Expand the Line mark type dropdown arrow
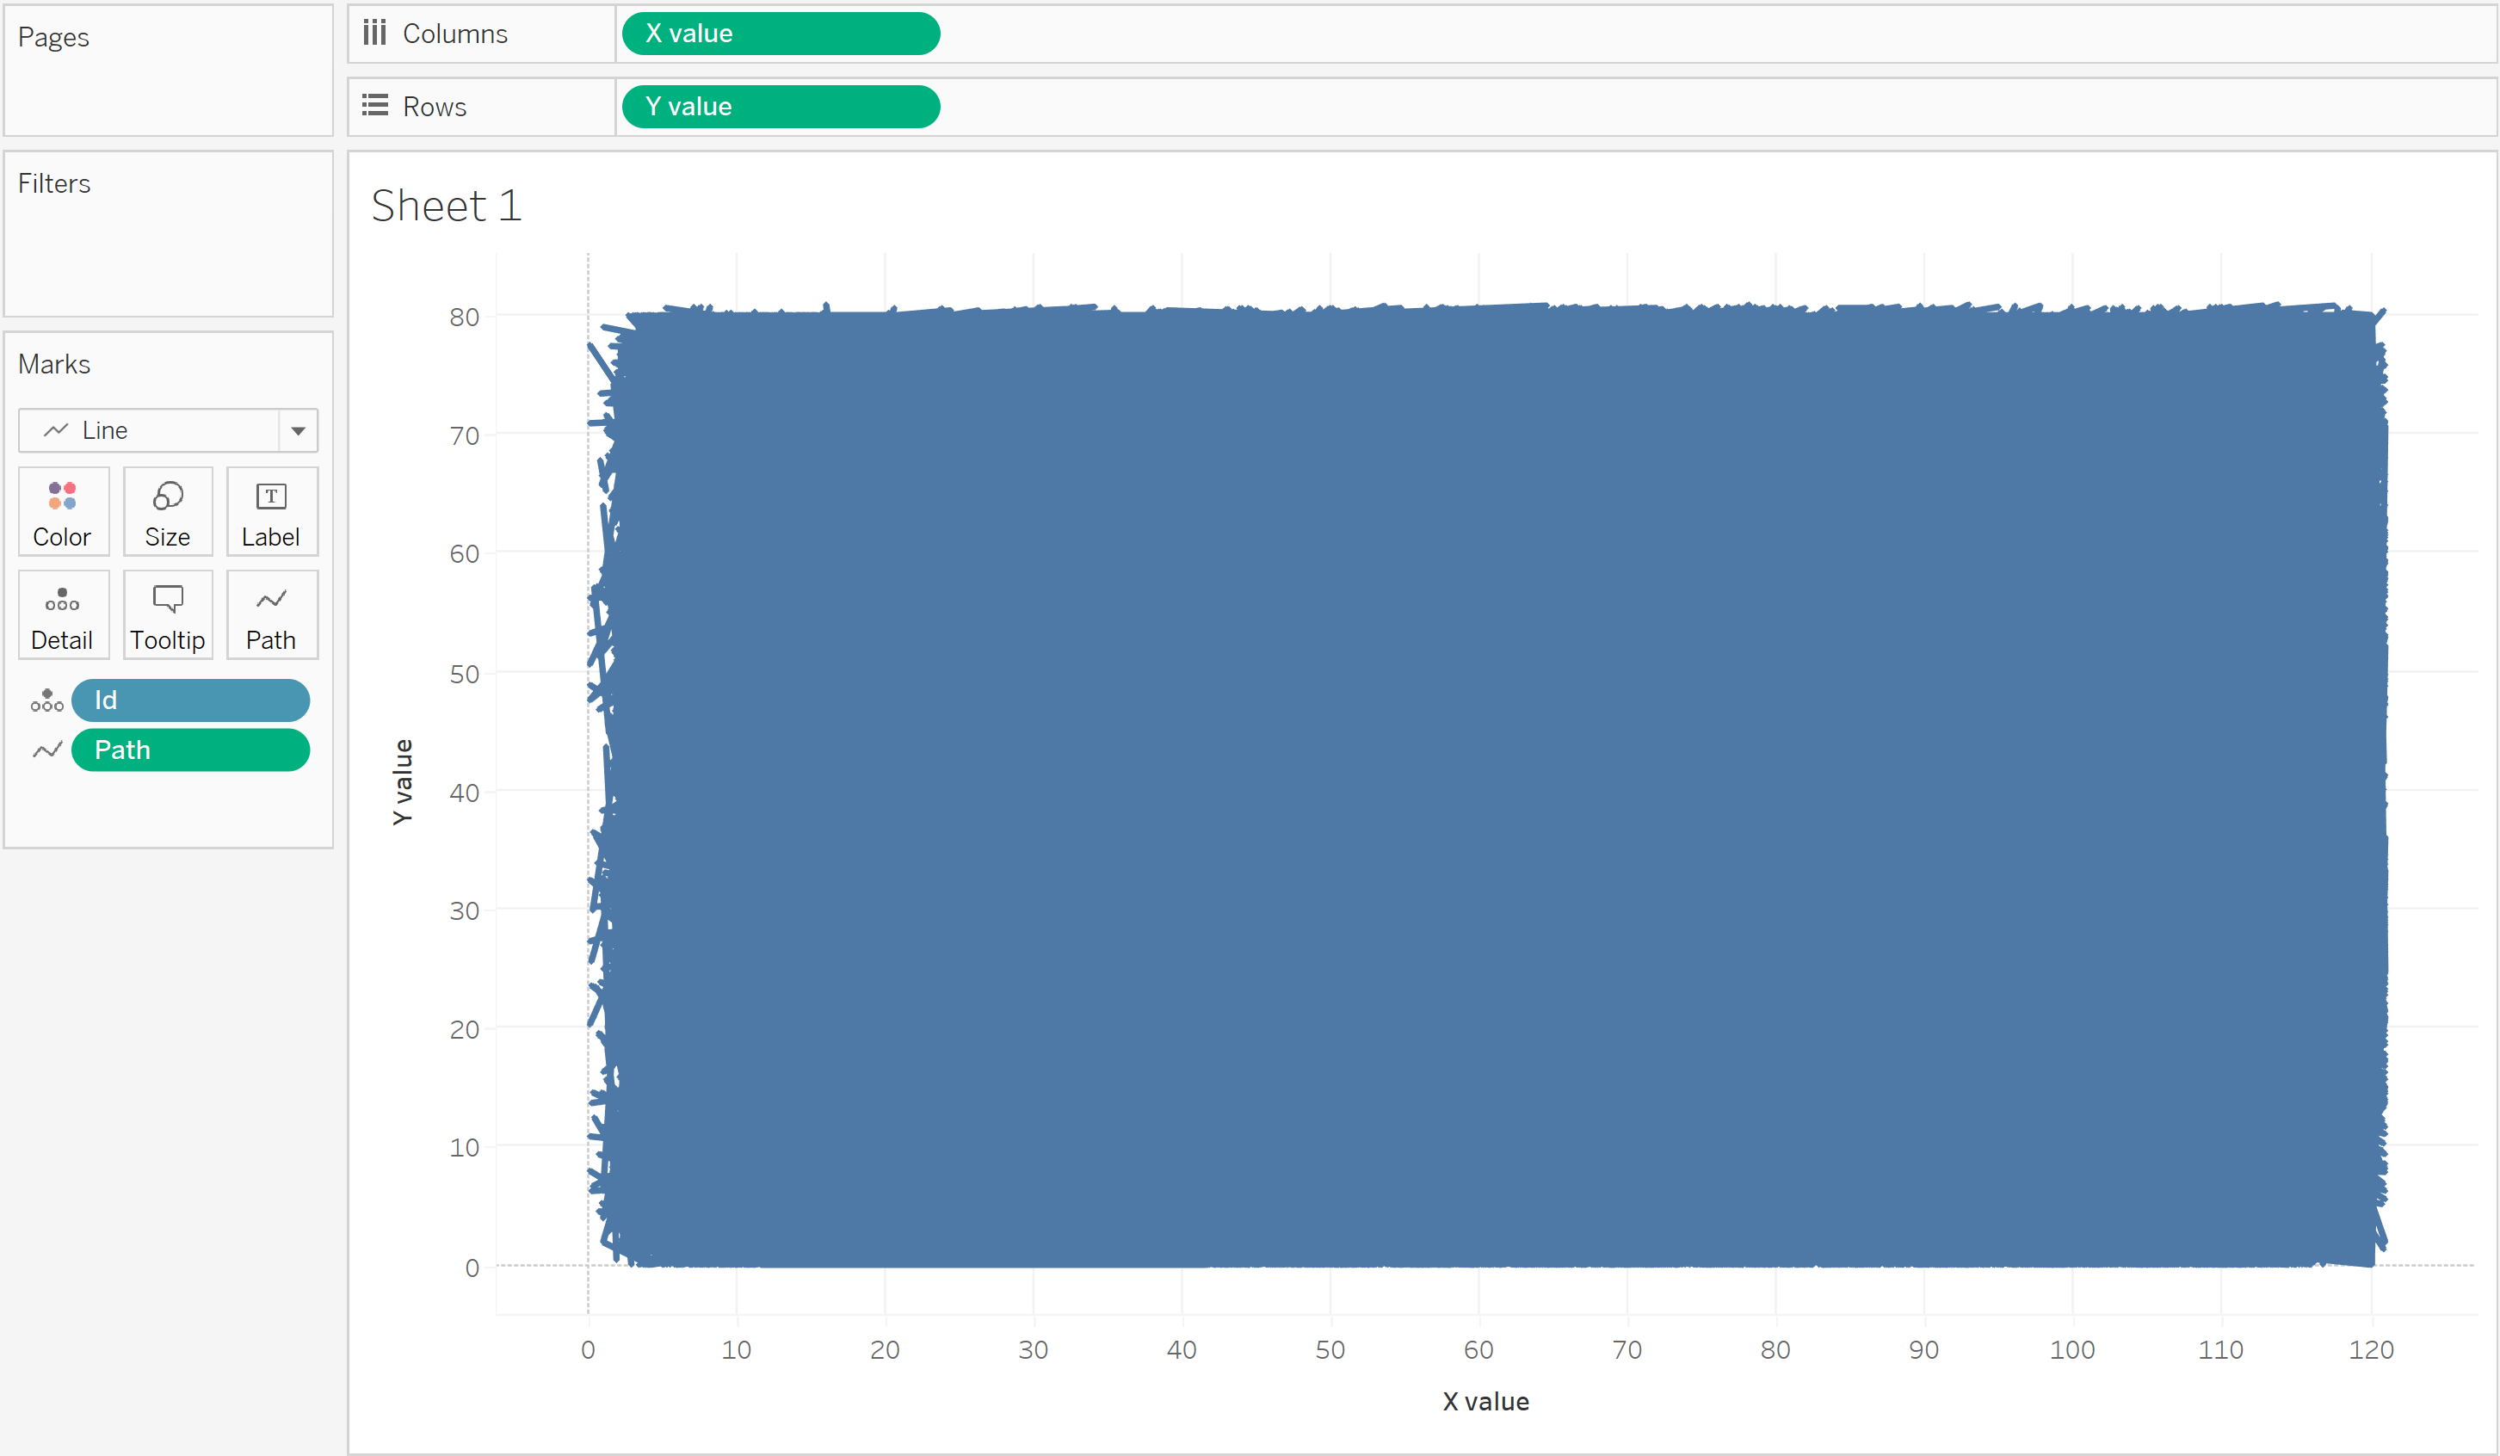The height and width of the screenshot is (1456, 2500). (298, 430)
